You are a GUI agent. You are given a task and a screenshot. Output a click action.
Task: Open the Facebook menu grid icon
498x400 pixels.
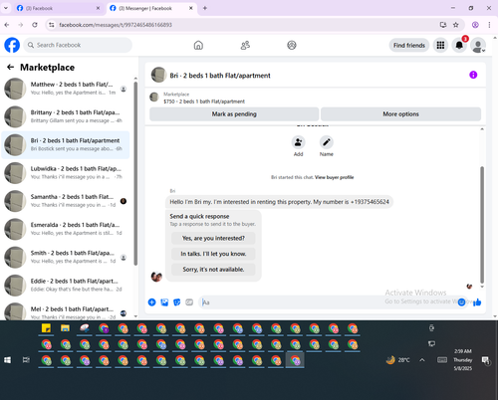click(440, 45)
